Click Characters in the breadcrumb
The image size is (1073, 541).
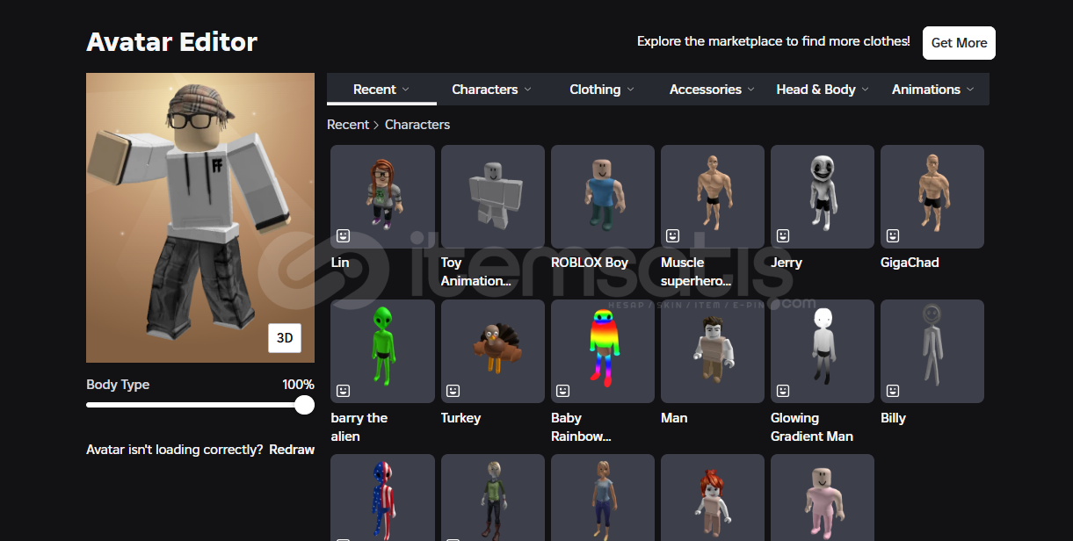coord(417,125)
